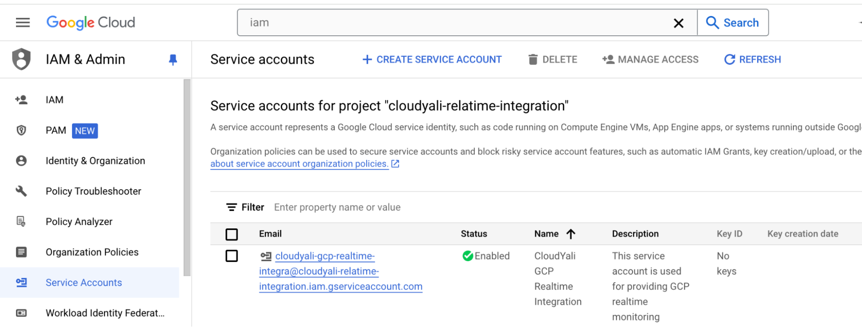Open PAM in the sidebar
This screenshot has height=327, width=862.
tap(56, 131)
